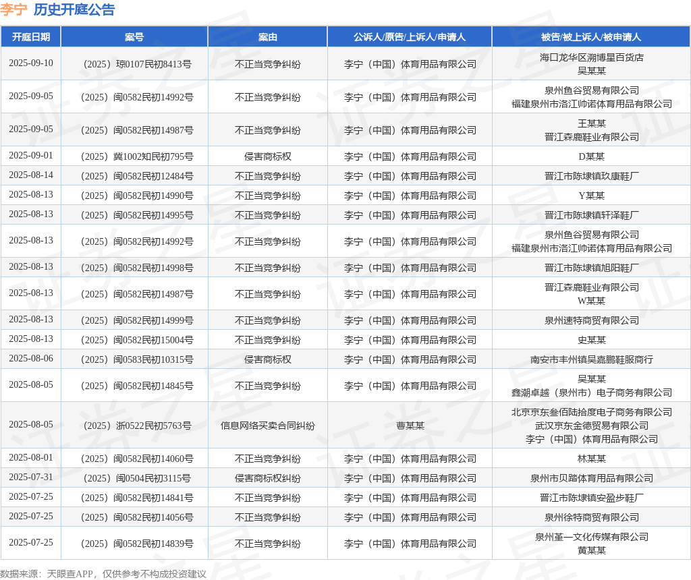The width and height of the screenshot is (691, 580).
Task: Click defendant 泉州速特商贸有限公司
Action: coord(591,320)
